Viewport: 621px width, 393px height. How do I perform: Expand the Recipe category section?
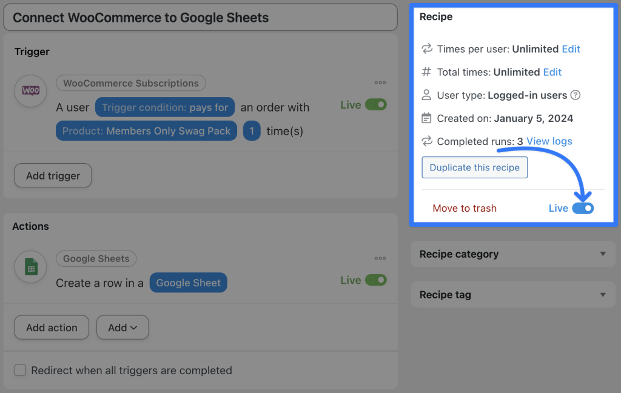click(512, 254)
